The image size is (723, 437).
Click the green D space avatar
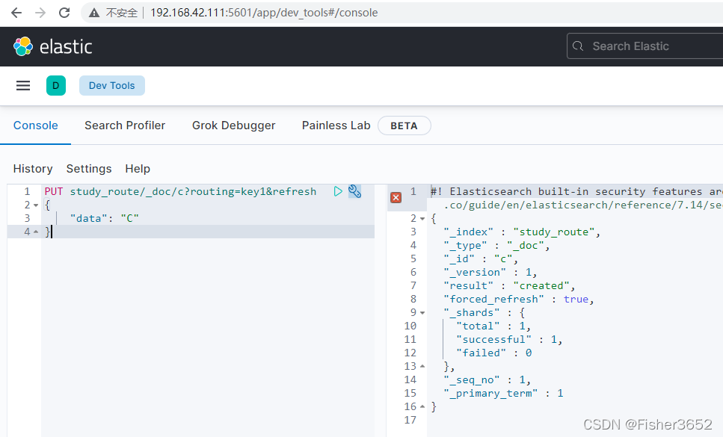(56, 86)
